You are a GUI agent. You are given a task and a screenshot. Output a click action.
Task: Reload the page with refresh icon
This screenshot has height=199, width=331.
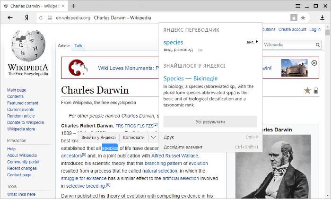pos(41,18)
